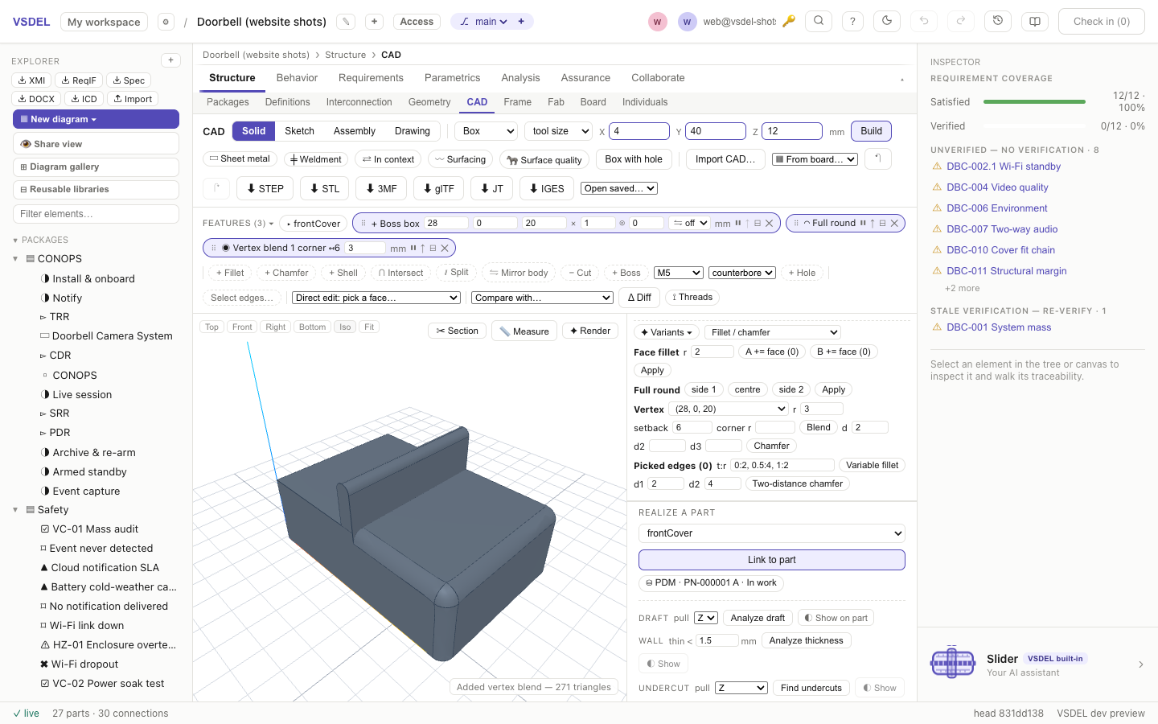This screenshot has height=724, width=1158.
Task: Open the version history clock icon
Action: click(998, 22)
